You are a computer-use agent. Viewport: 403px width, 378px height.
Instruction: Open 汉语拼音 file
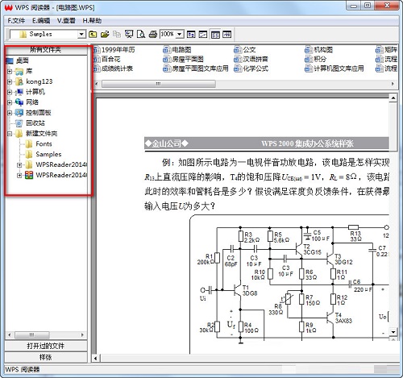click(256, 59)
